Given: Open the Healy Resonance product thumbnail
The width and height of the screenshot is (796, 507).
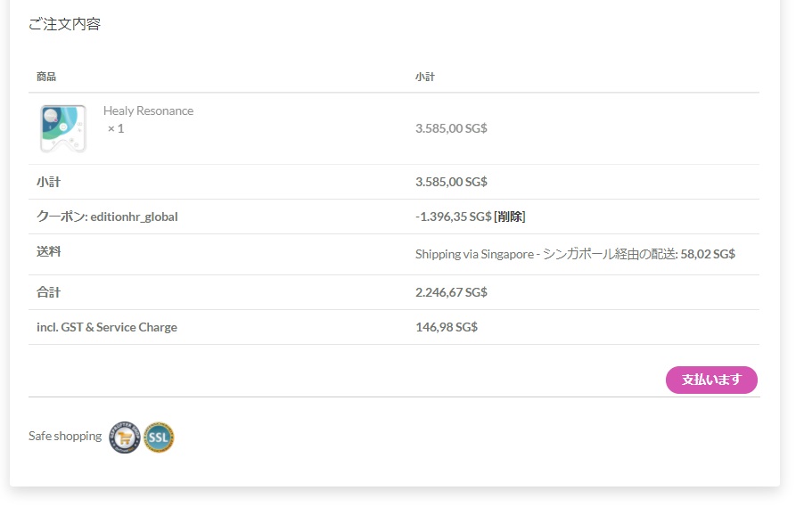Looking at the screenshot, I should [x=63, y=128].
